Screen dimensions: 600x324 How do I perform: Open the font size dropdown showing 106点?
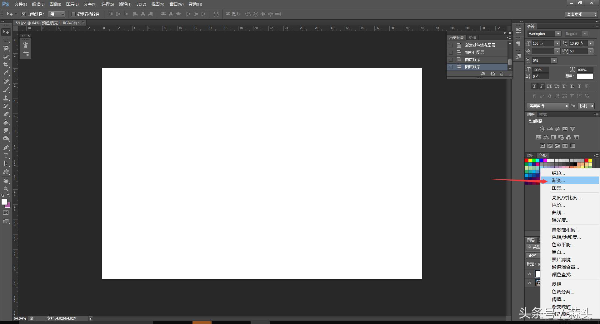pos(557,43)
